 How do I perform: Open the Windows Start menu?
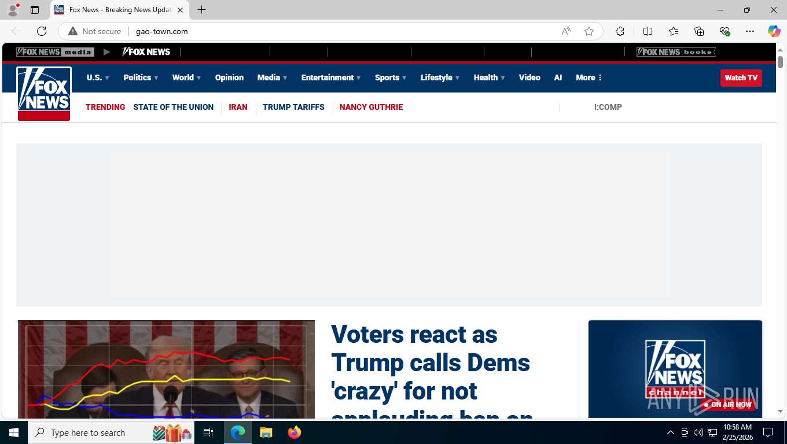point(14,432)
